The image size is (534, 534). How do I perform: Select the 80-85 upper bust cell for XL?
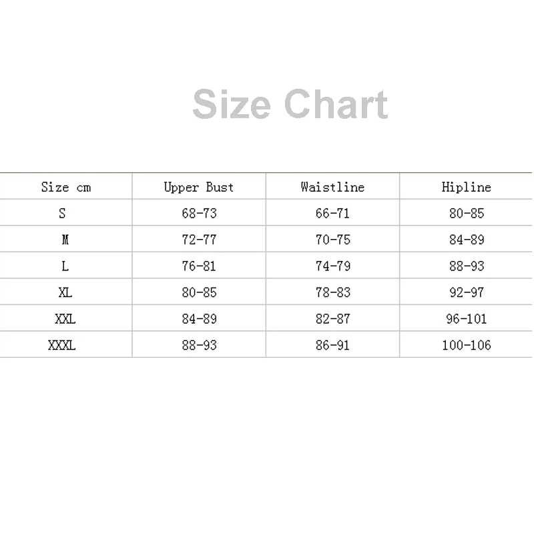pyautogui.click(x=199, y=292)
